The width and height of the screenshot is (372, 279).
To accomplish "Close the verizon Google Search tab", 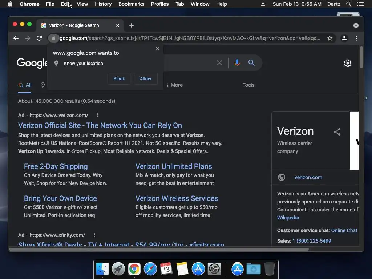I will tap(118, 25).
